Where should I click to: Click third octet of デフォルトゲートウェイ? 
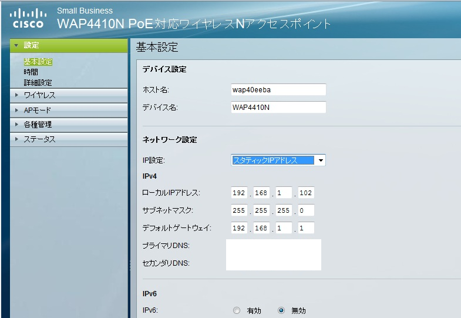click(x=284, y=227)
